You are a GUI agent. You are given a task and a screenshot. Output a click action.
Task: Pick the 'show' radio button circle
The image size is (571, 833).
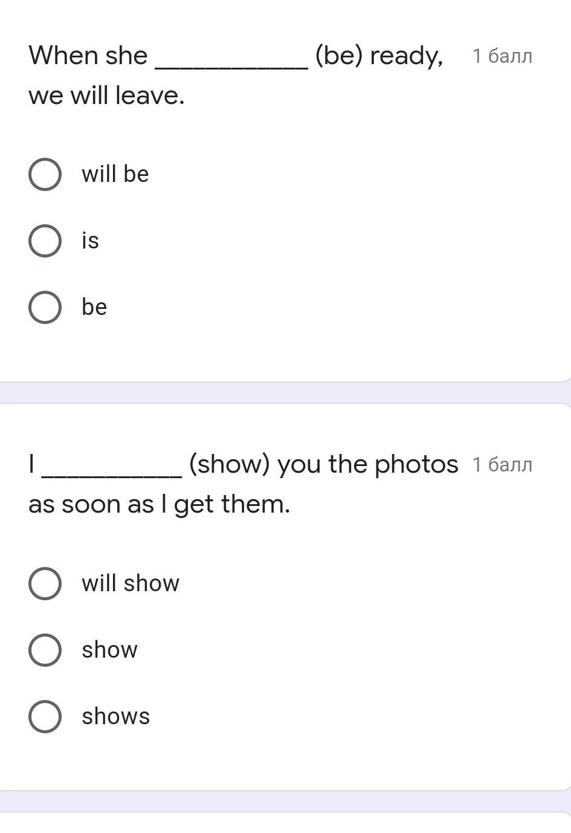click(45, 650)
